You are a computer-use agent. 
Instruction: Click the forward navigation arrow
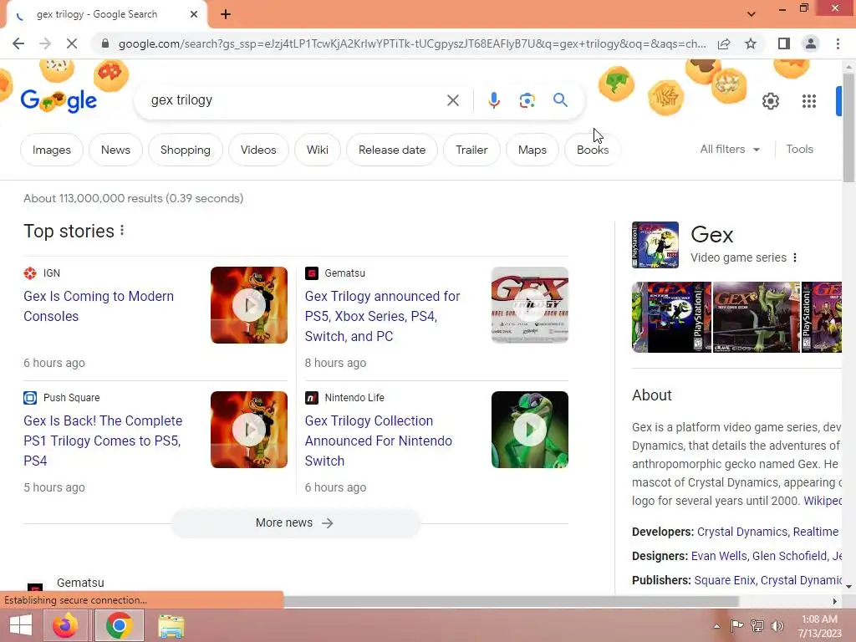[x=45, y=43]
